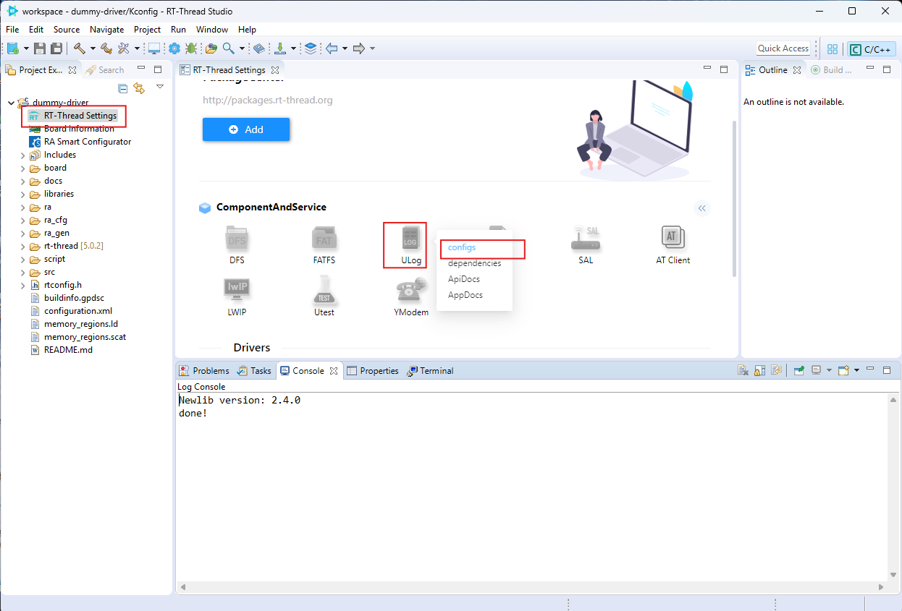This screenshot has width=902, height=611.
Task: Clear the Log Console output
Action: tap(742, 370)
